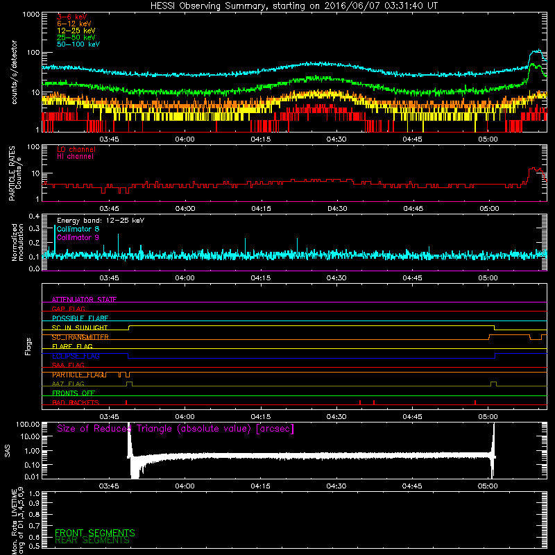The height and width of the screenshot is (555, 555).
Task: Click the SC_TRANSMITTER dip near the plot end
Action: point(536,337)
